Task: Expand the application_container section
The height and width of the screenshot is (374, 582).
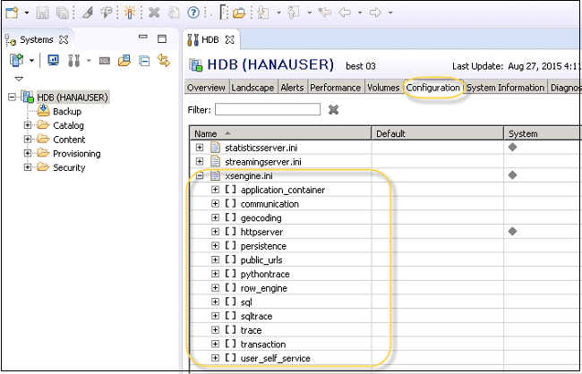Action: (x=215, y=190)
